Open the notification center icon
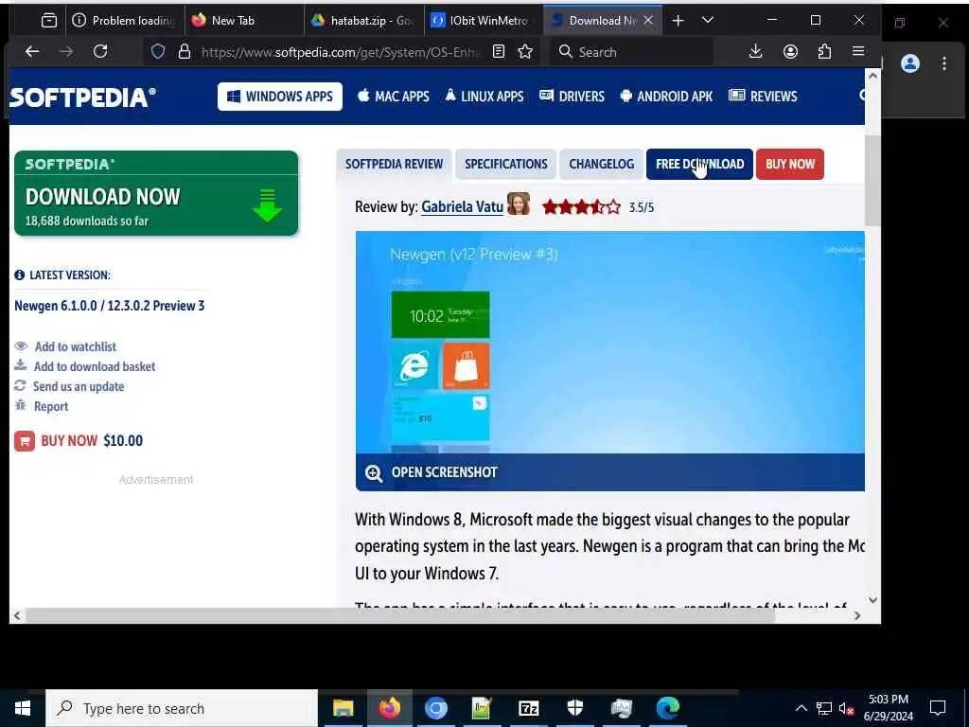The image size is (969, 727). pos(938,708)
